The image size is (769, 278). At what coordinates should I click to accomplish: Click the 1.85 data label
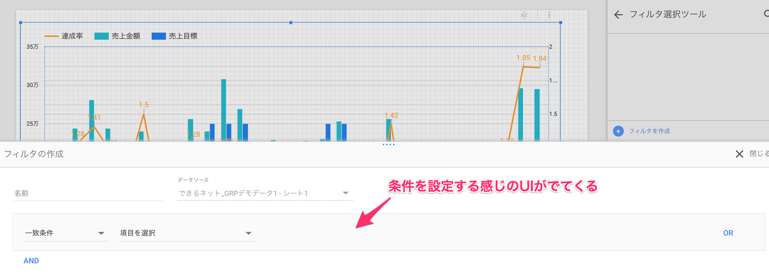click(524, 58)
